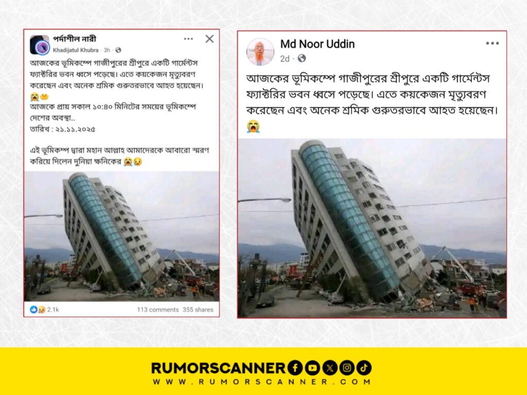
Task: Open the tilted building photo in the left post
Action: (x=121, y=236)
